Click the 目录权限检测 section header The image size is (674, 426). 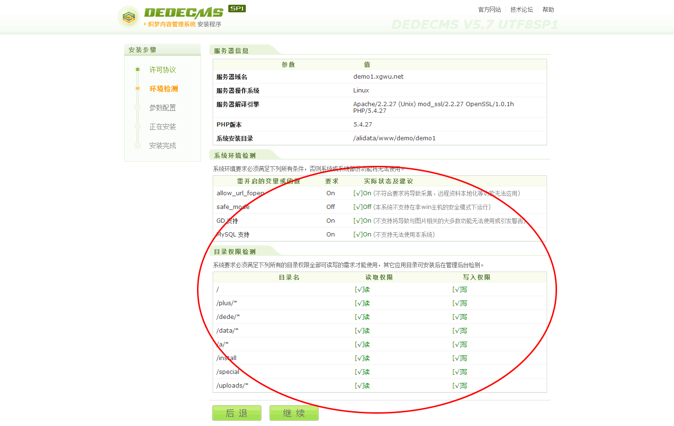[234, 252]
